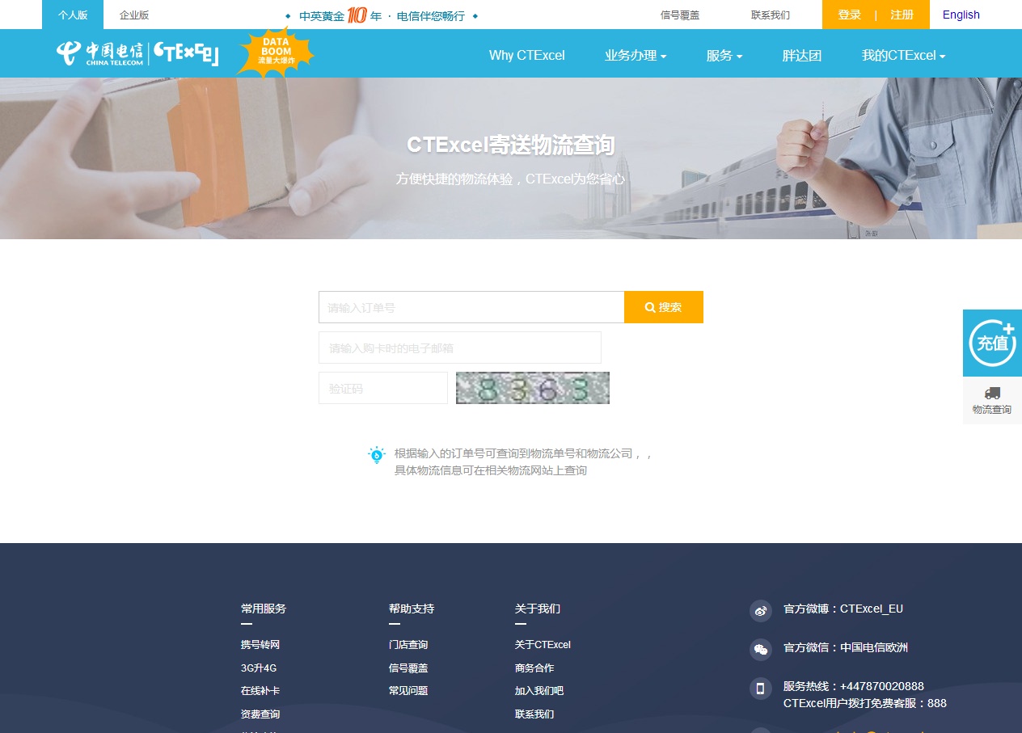
Task: Click the 注册 register button
Action: pyautogui.click(x=902, y=15)
